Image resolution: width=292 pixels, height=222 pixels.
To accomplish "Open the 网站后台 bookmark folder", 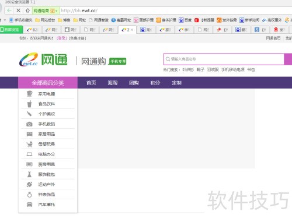I will click(45, 20).
